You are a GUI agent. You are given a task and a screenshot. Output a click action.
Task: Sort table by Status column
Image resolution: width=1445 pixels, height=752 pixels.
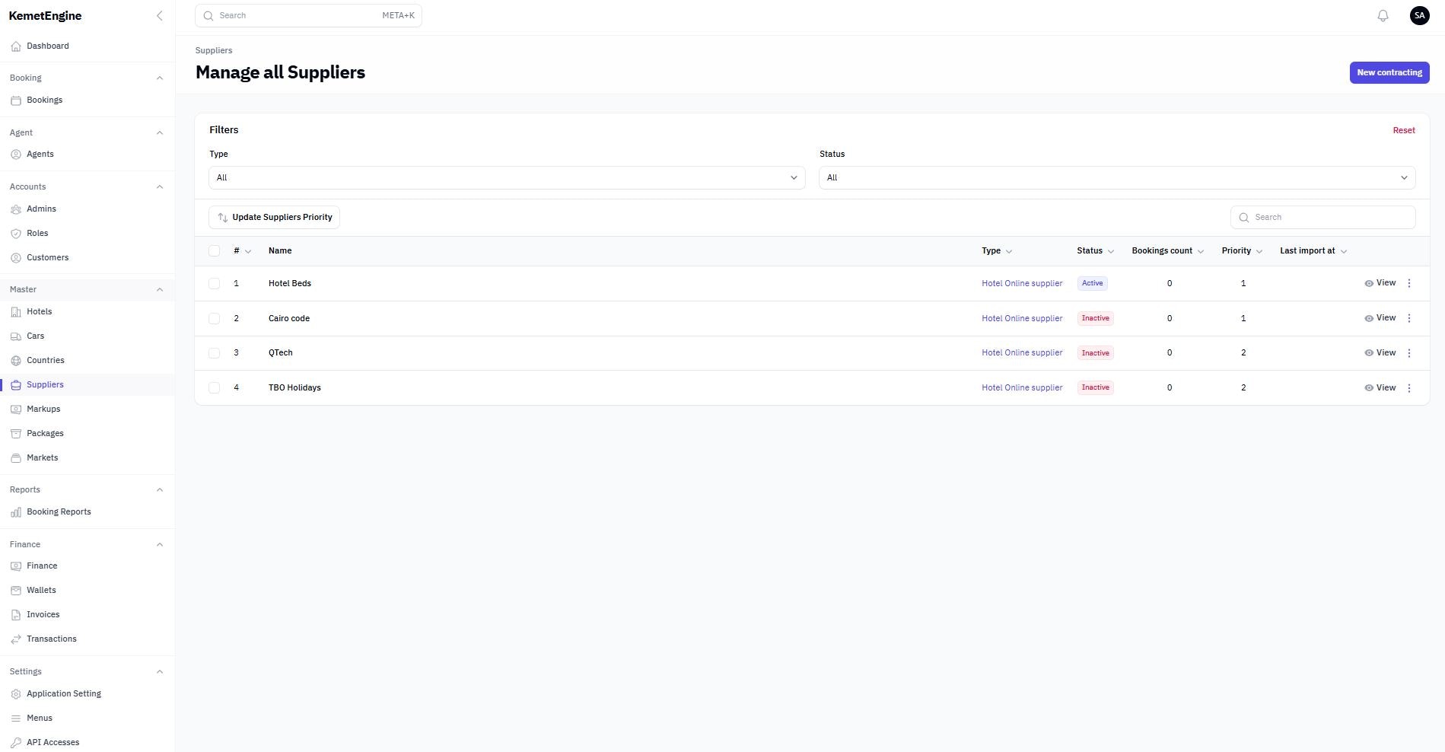point(1095,251)
